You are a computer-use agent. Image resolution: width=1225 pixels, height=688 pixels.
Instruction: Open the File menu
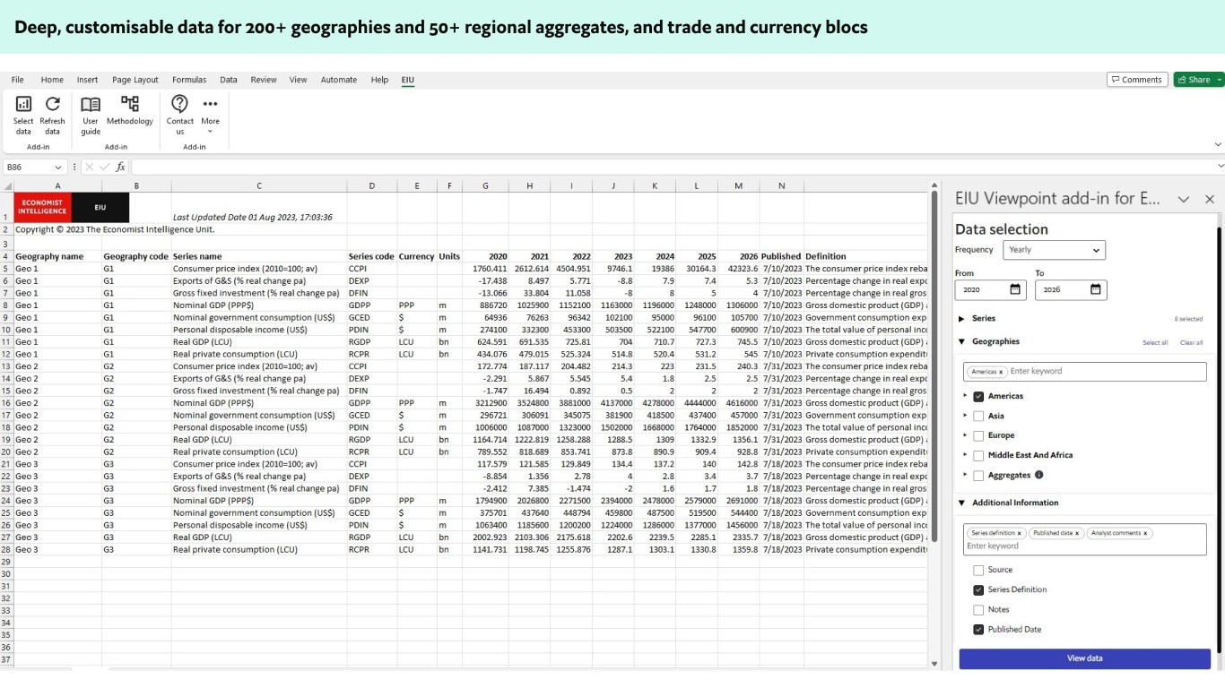coord(18,80)
